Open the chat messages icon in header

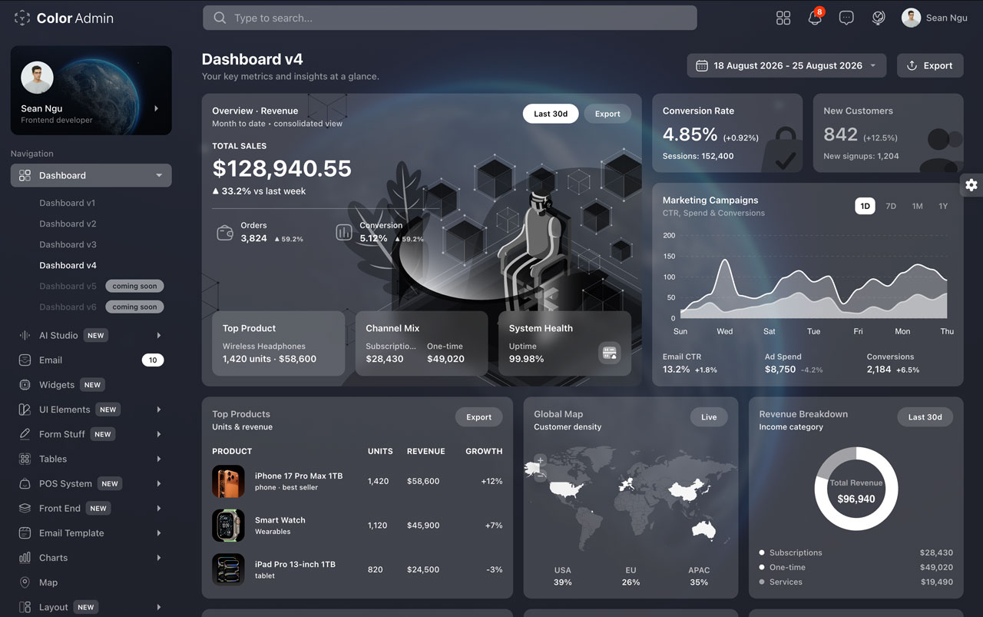click(846, 18)
